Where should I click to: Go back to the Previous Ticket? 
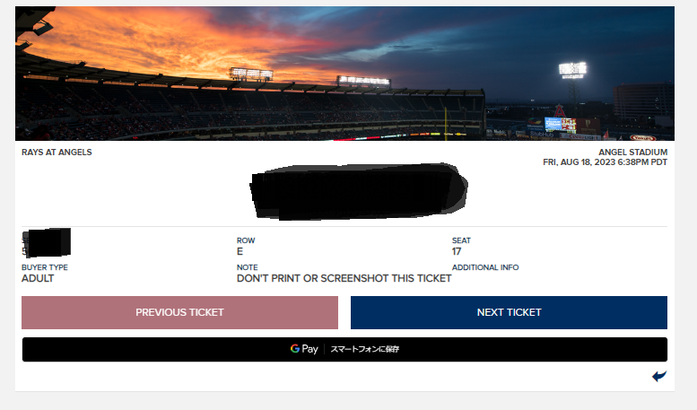coord(179,312)
